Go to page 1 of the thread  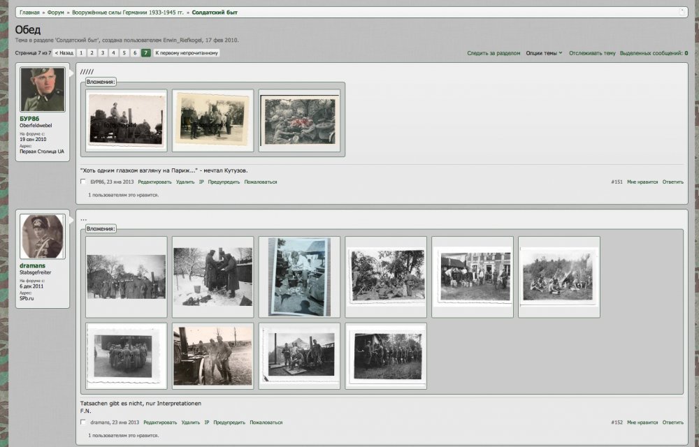coord(82,53)
